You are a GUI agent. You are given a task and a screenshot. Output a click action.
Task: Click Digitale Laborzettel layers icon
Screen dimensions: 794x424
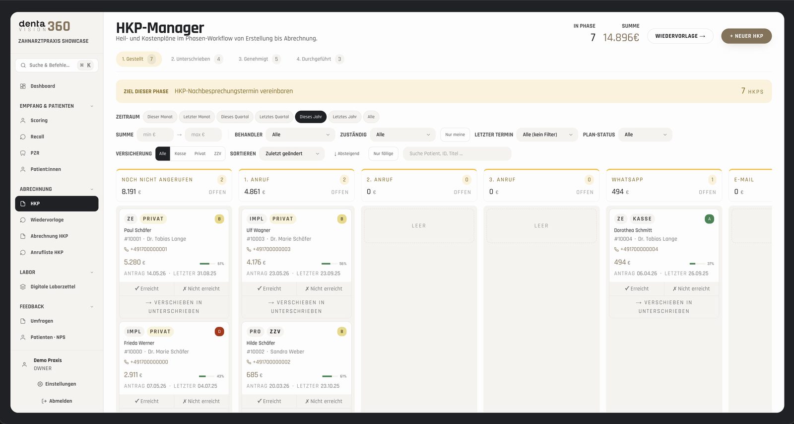click(x=23, y=287)
